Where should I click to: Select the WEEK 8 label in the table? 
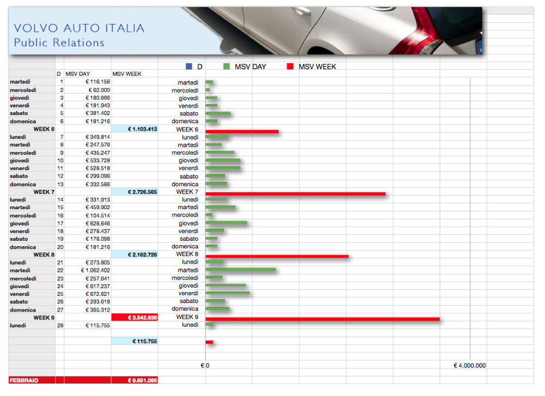44,254
